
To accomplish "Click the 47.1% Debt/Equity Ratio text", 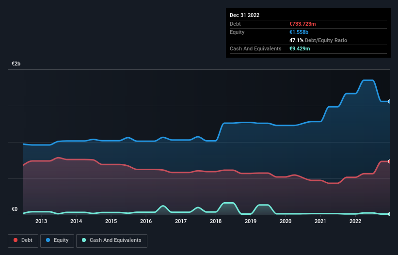I will coord(318,40).
